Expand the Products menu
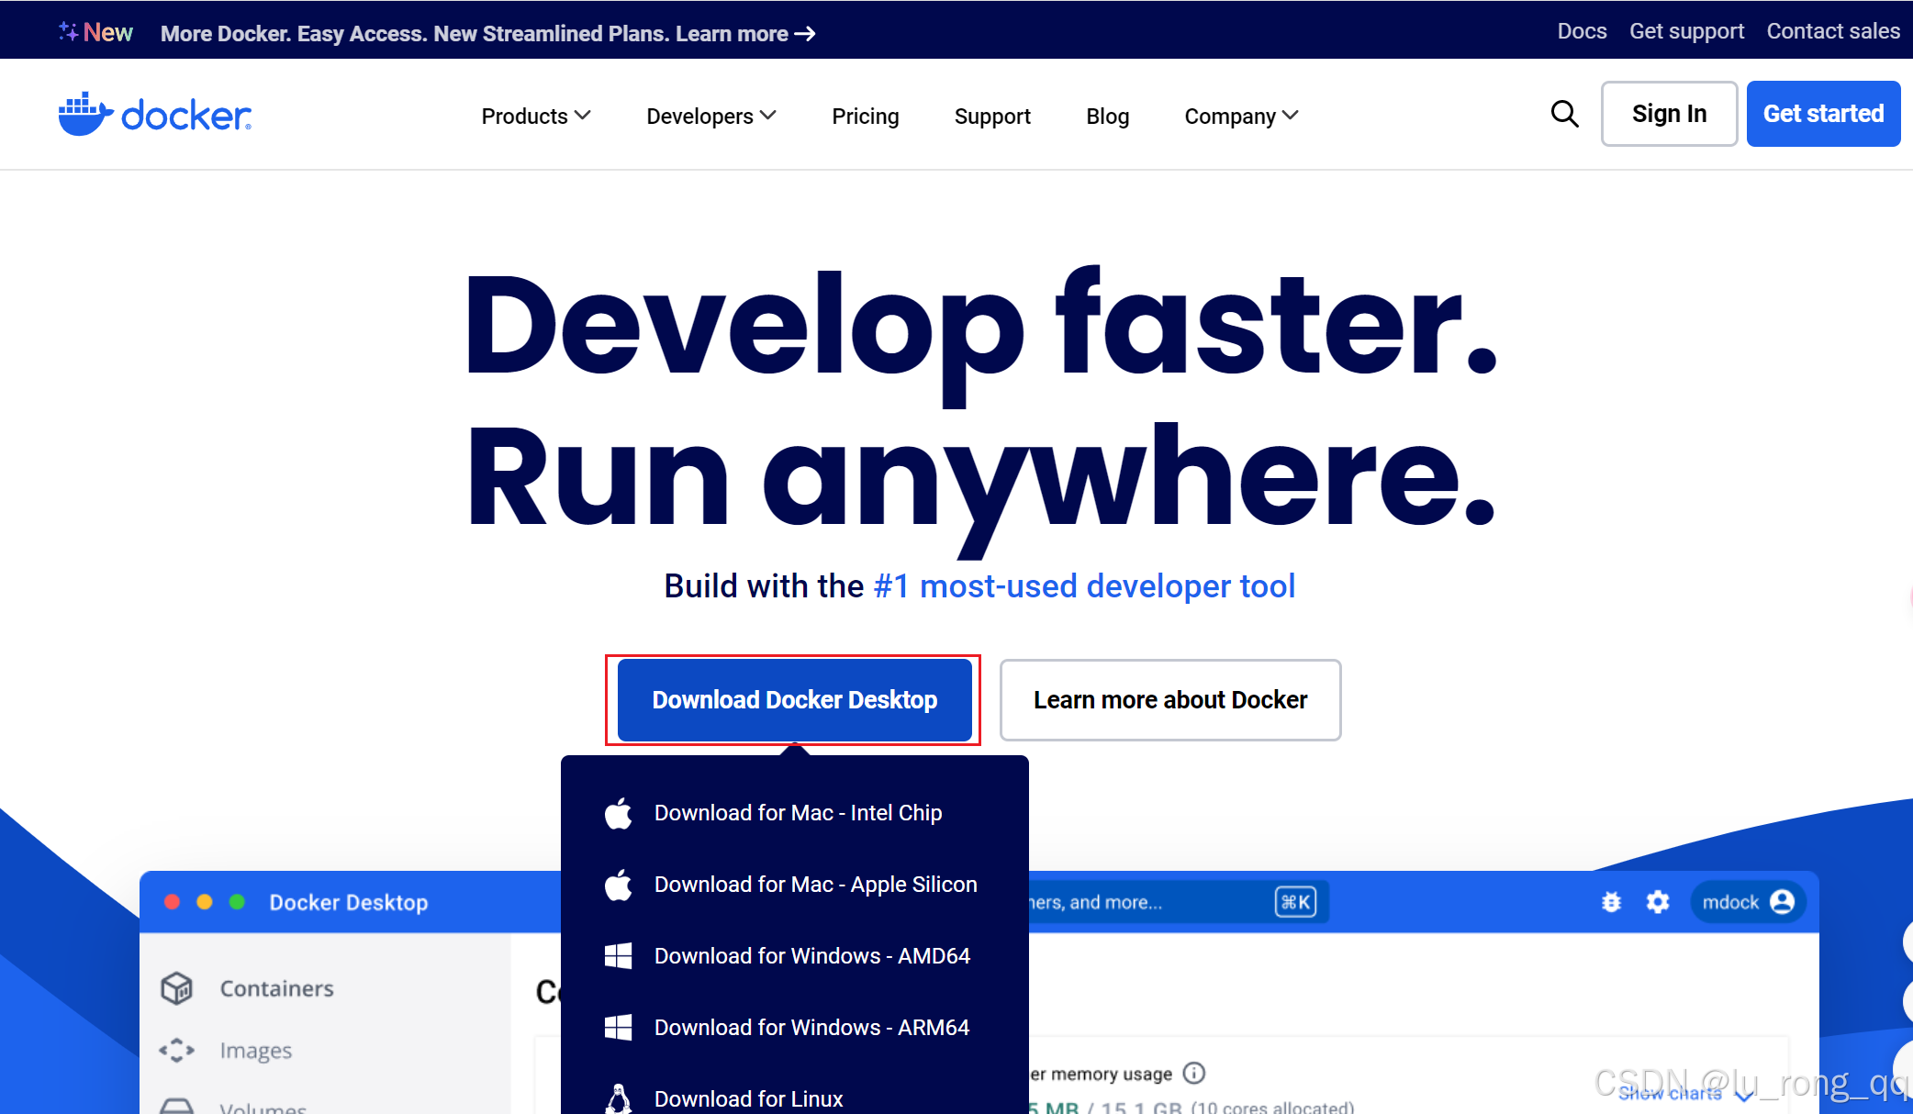This screenshot has height=1114, width=1913. [536, 116]
